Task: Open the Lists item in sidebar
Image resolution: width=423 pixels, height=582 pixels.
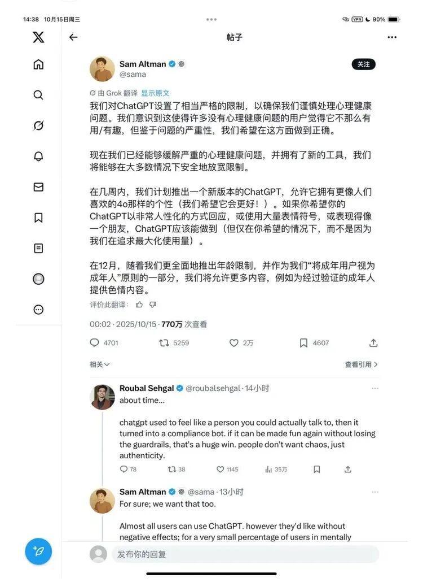Action: (x=38, y=248)
